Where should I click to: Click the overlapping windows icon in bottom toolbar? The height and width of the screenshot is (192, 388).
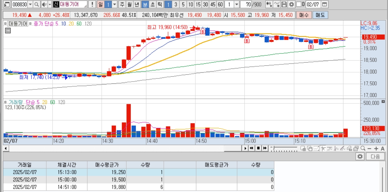pos(310,149)
